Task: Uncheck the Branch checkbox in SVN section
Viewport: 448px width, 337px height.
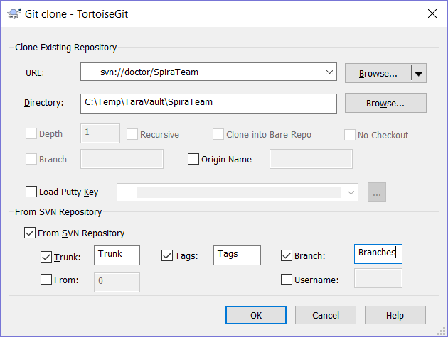Action: coord(287,255)
